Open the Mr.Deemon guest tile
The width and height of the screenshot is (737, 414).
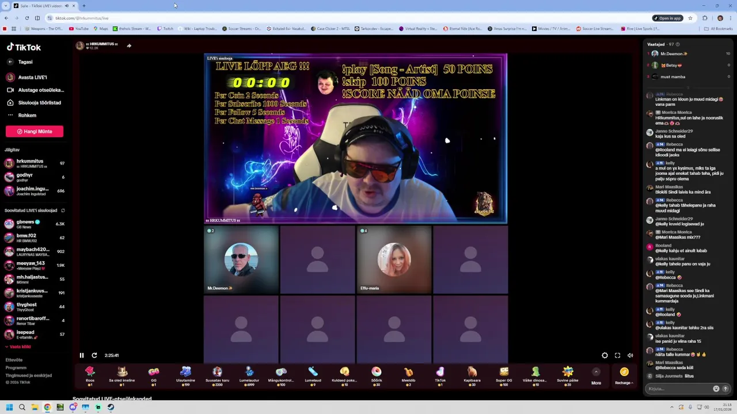tap(241, 260)
